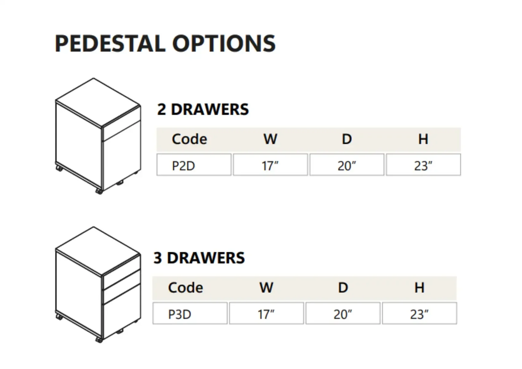This screenshot has width=522, height=369.
Task: Pick the 20" depth cell for P3D
Action: click(x=343, y=314)
